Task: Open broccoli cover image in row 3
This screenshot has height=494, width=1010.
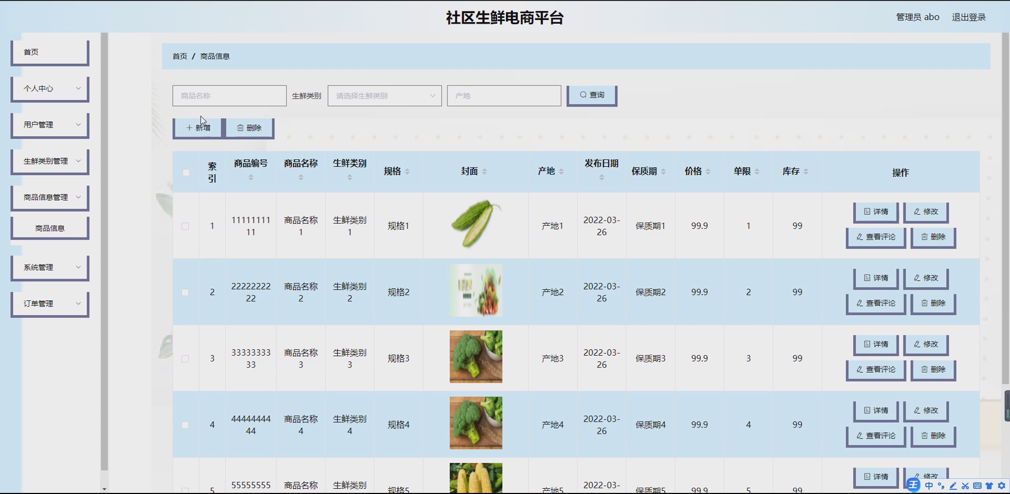Action: (x=476, y=357)
